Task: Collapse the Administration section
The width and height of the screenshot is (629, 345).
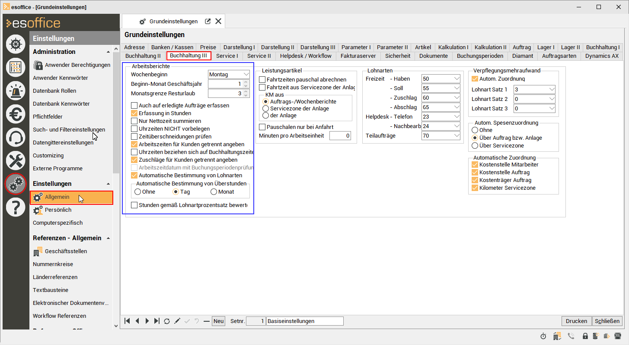Action: click(108, 52)
